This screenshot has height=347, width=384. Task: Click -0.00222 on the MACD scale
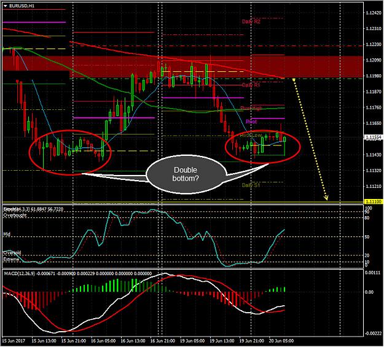pyautogui.click(x=373, y=333)
